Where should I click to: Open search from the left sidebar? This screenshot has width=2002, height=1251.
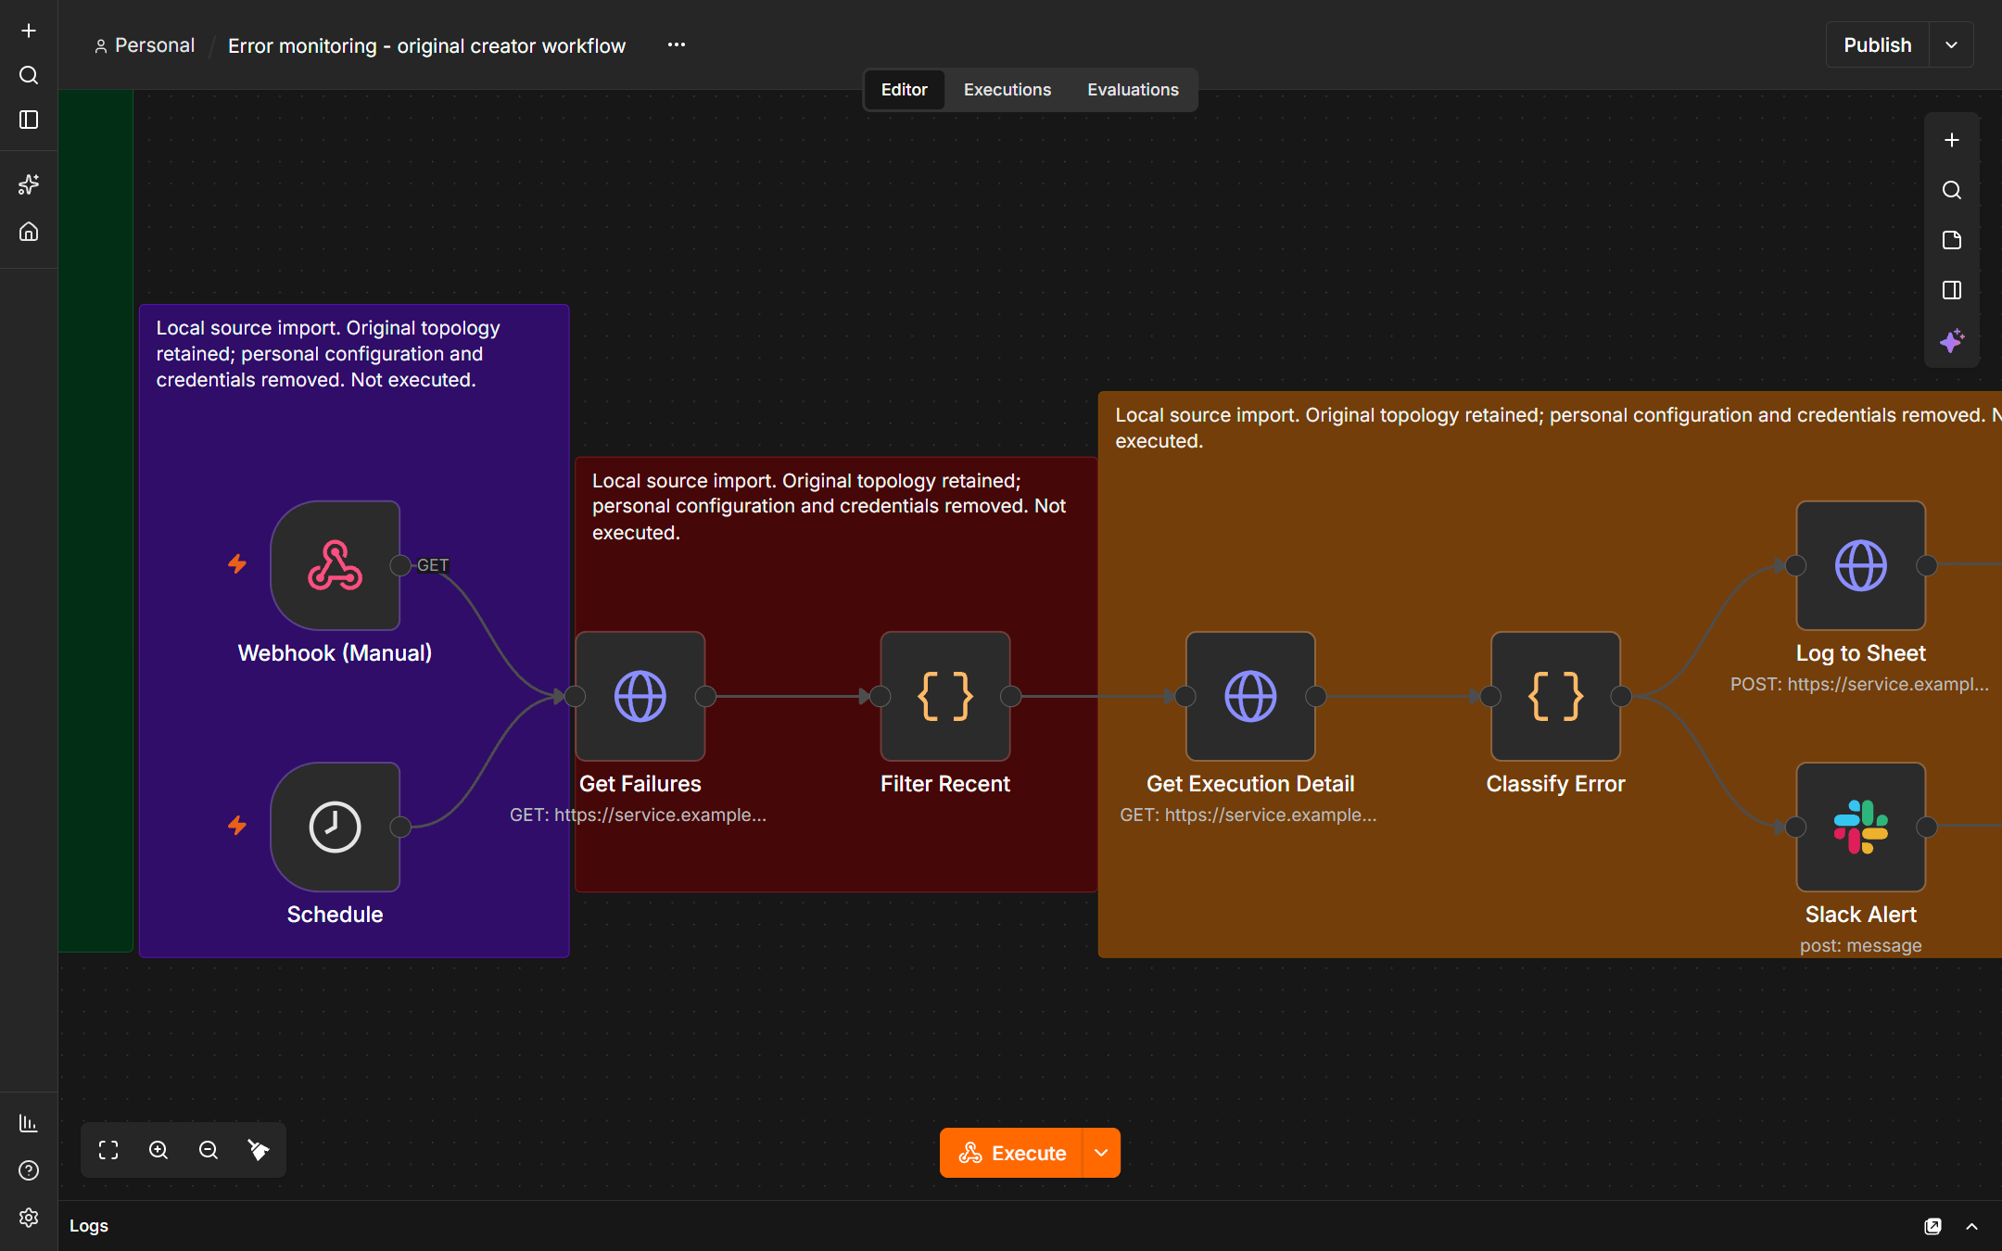tap(29, 75)
